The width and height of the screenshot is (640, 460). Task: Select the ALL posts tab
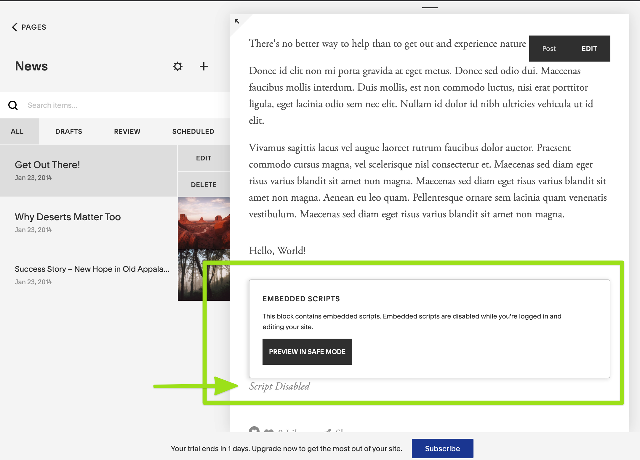tap(17, 131)
